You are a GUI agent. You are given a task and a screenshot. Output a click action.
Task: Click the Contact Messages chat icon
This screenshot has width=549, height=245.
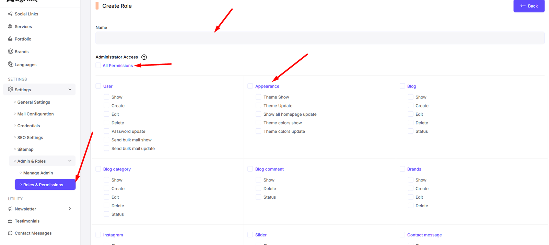pyautogui.click(x=10, y=233)
